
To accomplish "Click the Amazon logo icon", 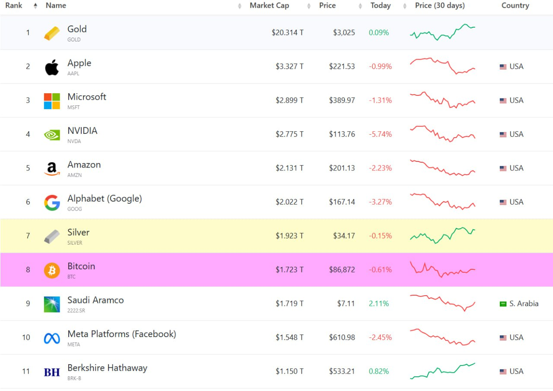I will tap(52, 169).
